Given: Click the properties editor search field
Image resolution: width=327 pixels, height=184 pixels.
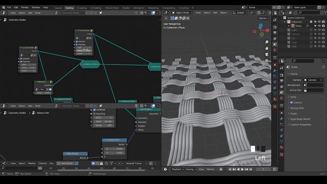Looking at the screenshot, I should click(x=302, y=61).
